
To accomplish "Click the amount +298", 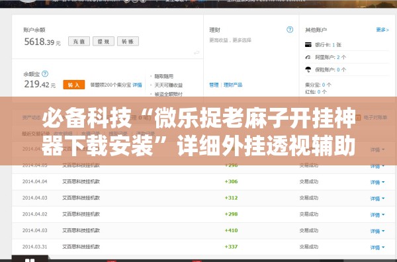I will click(231, 214).
